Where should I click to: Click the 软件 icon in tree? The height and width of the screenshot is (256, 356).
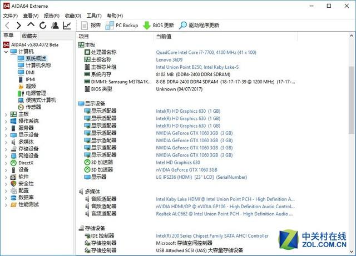(x=13, y=177)
